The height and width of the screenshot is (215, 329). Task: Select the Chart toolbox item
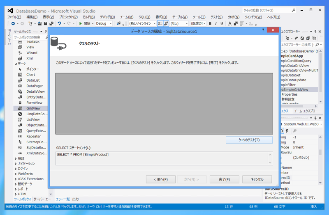tap(30, 75)
